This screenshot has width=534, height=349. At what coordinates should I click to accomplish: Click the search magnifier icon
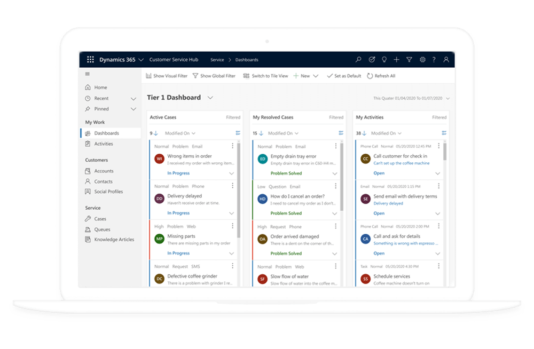coord(358,60)
